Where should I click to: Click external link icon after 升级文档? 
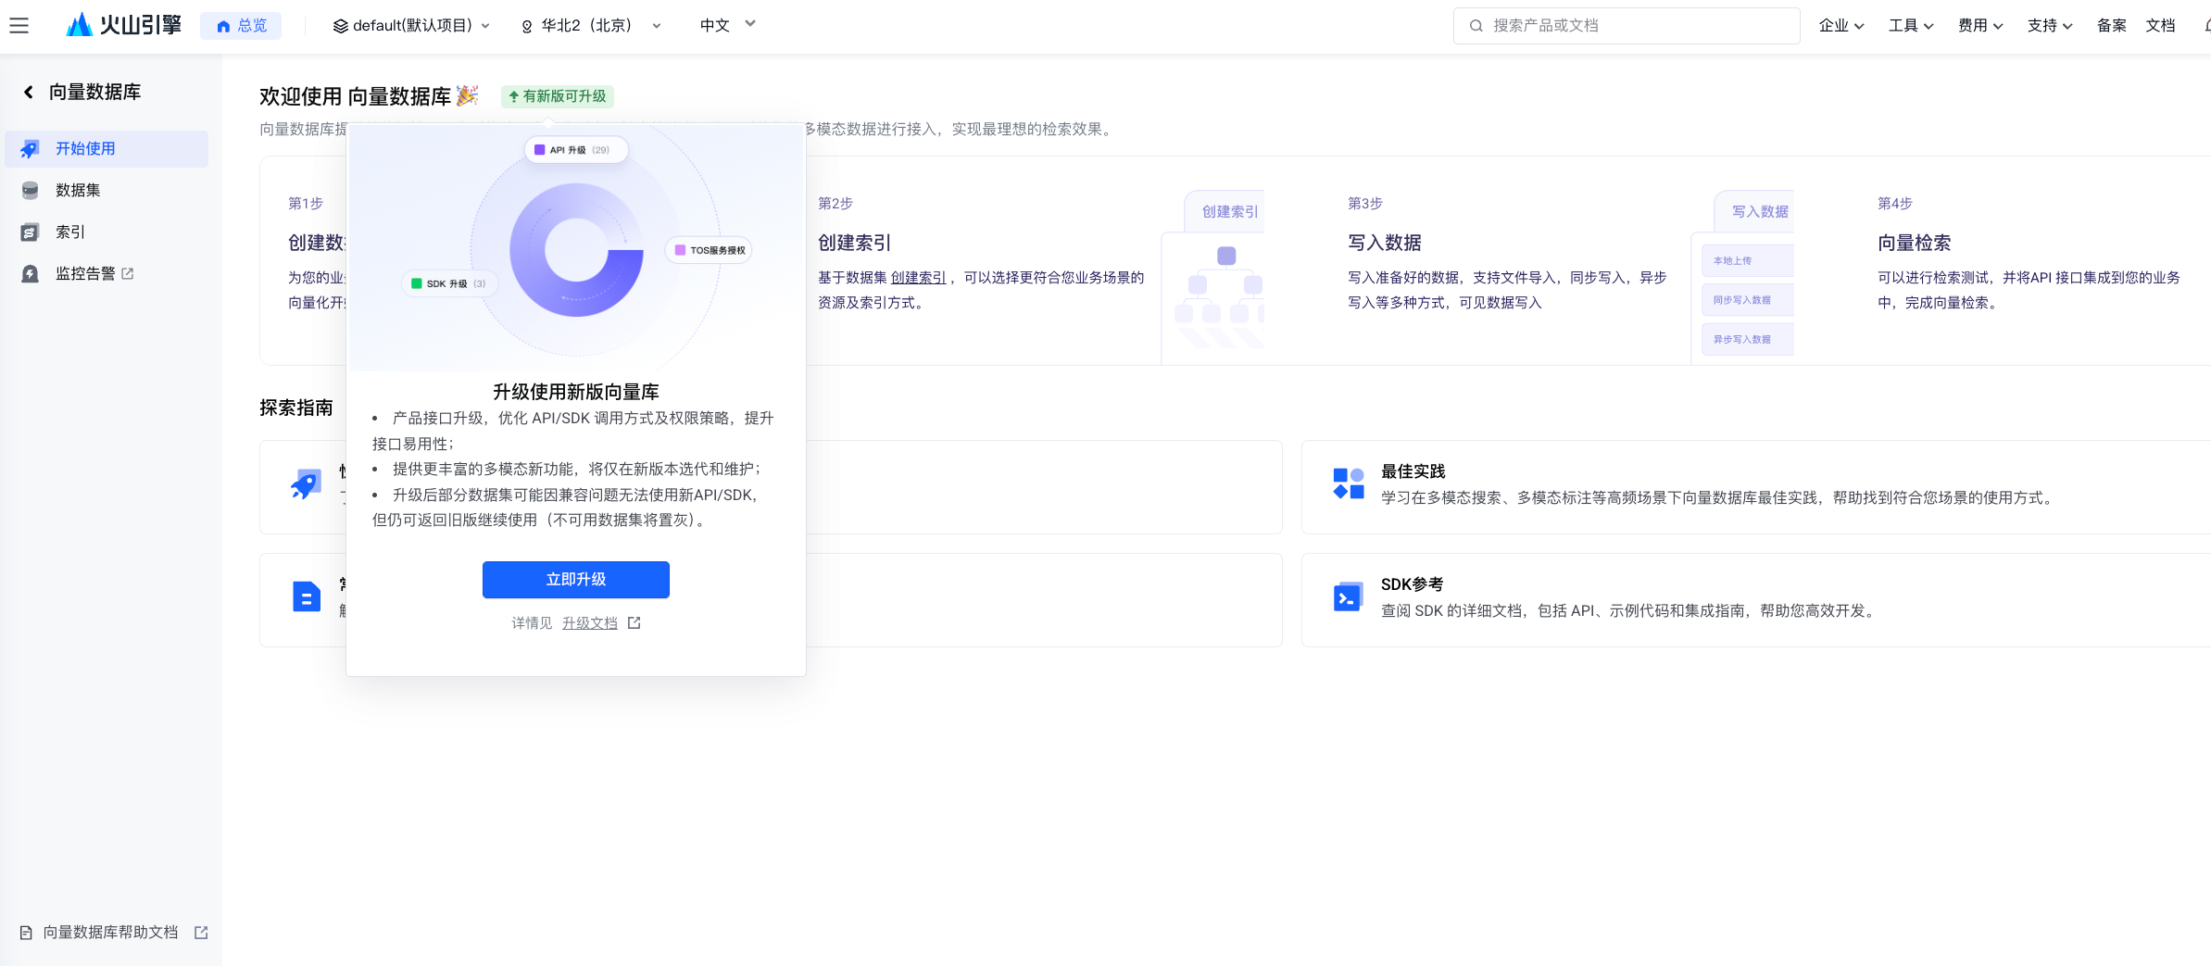point(634,623)
